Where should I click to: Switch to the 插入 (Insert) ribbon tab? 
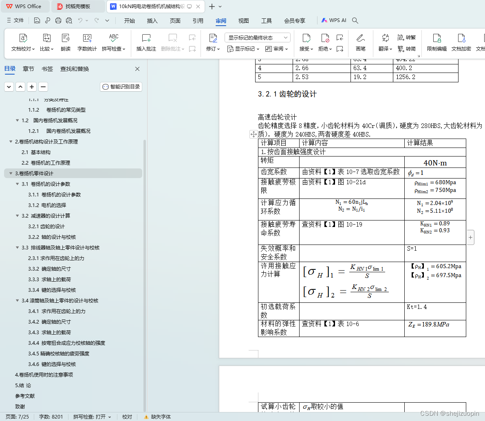pos(152,21)
